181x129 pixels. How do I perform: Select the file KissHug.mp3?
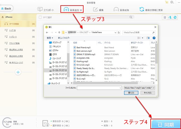coord(82,61)
